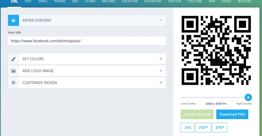Screen dimensions: 262x136
Task: Expand the Customize Design section
Action: (161, 83)
